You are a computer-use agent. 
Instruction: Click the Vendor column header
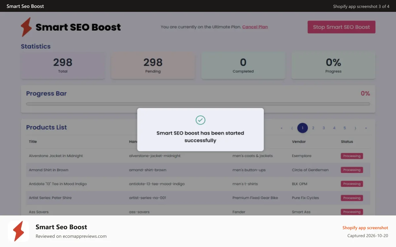pyautogui.click(x=299, y=142)
